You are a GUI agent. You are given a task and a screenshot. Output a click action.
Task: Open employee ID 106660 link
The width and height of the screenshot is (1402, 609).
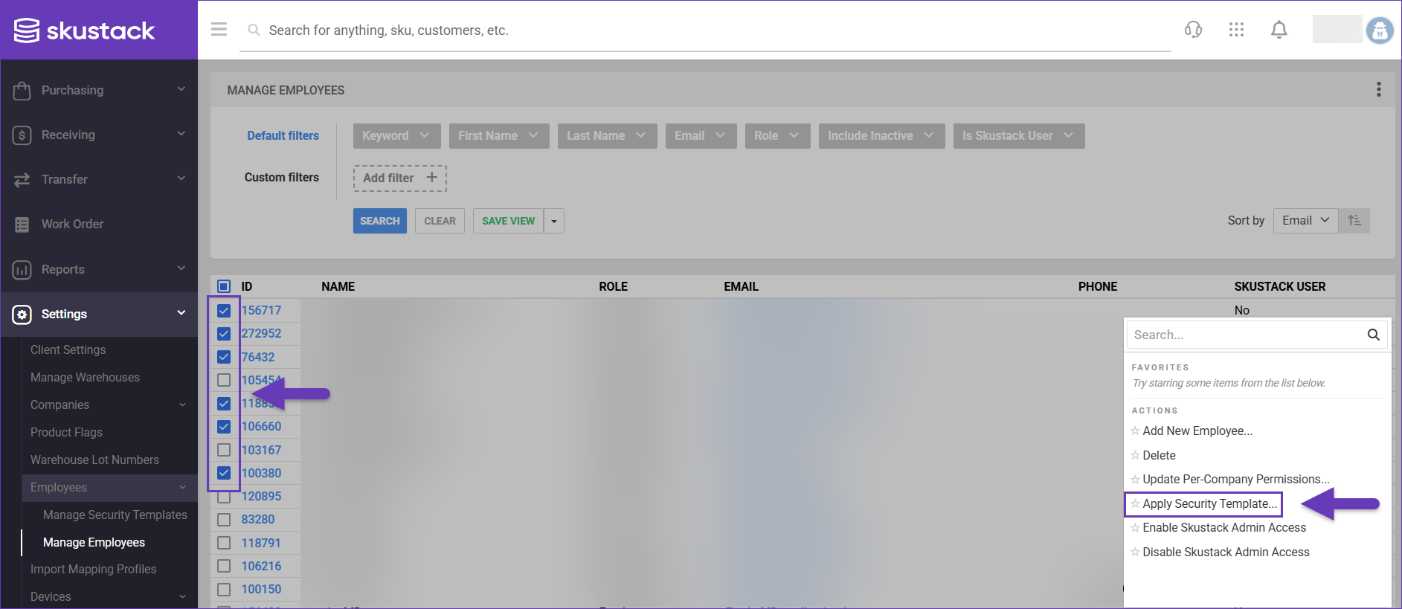pyautogui.click(x=261, y=427)
